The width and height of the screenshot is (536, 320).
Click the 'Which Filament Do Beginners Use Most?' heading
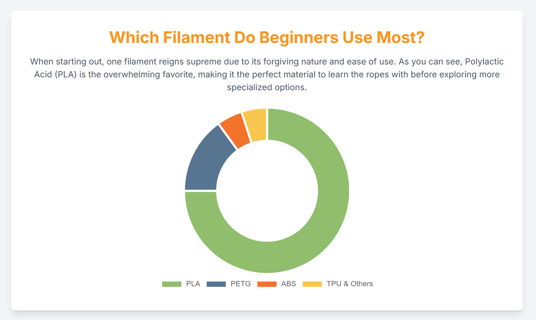[267, 37]
